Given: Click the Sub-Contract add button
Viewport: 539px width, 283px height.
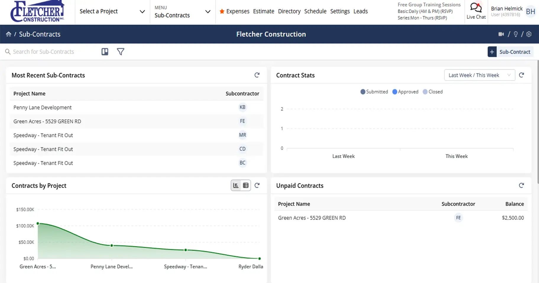Looking at the screenshot, I should [x=511, y=52].
